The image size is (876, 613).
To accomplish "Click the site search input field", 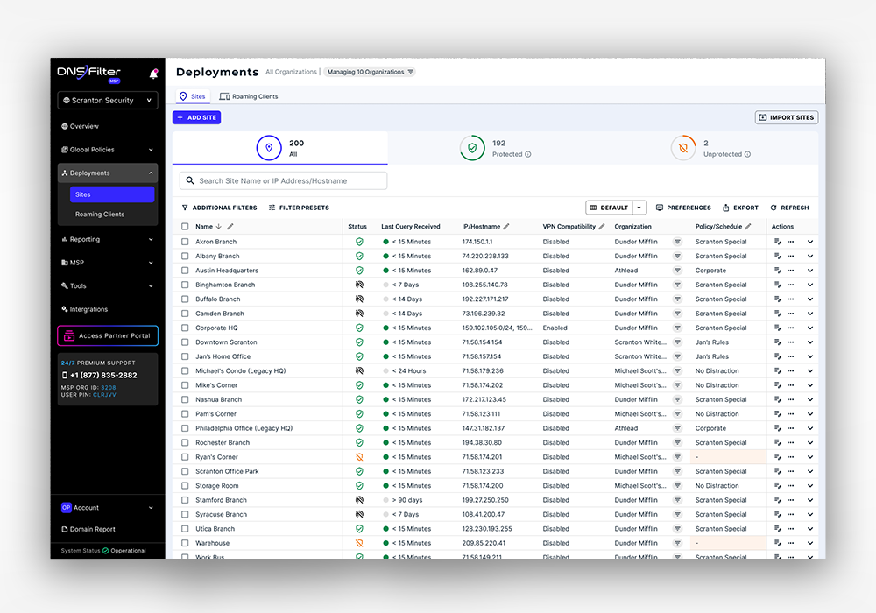I will 283,181.
